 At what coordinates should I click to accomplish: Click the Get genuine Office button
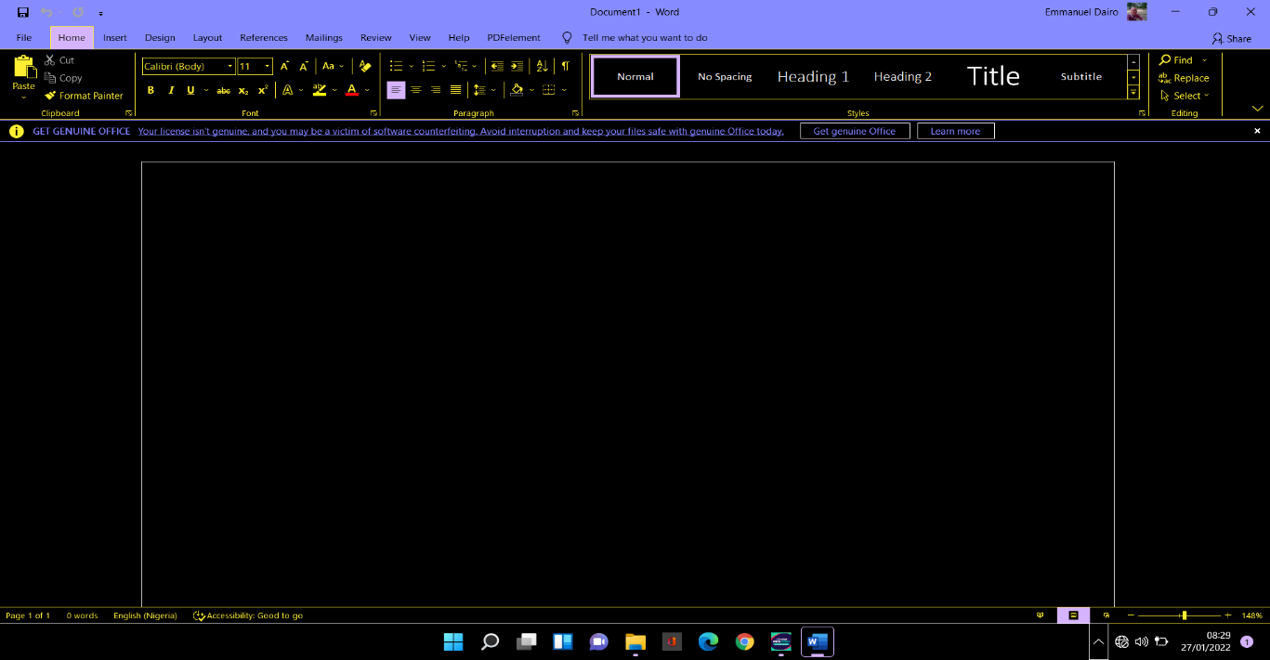(855, 131)
